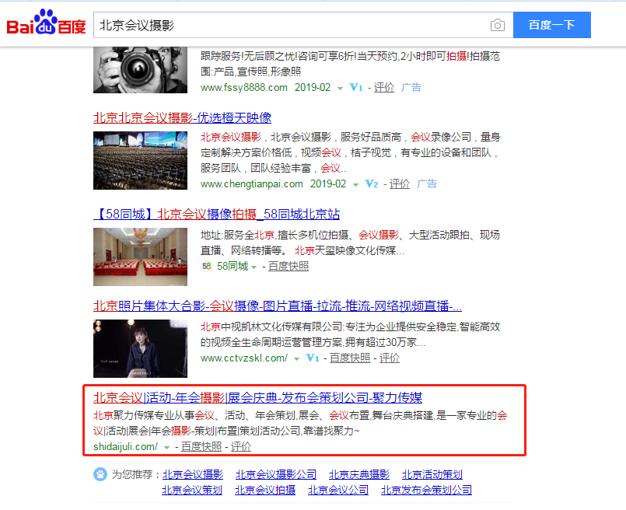The image size is (626, 510).
Task: Click the paw icon beside 为您推荐
Action: [100, 474]
